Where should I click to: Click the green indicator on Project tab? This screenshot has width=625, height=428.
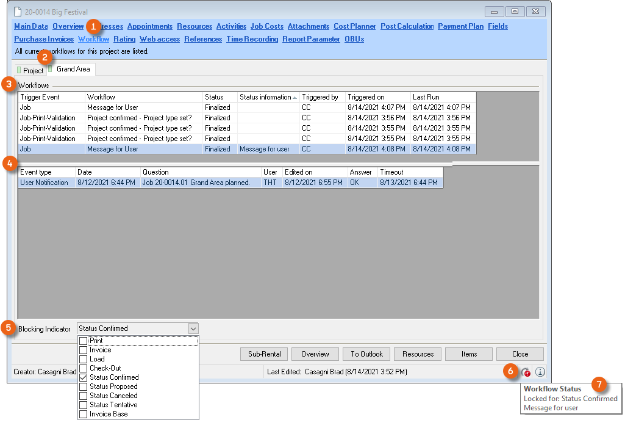[20, 71]
